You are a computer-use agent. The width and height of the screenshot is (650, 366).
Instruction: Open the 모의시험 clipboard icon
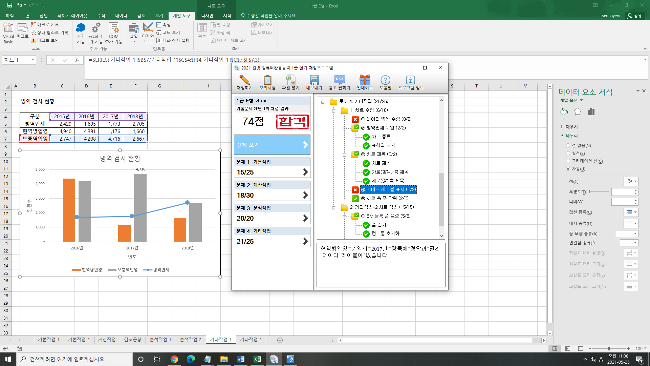tap(267, 80)
